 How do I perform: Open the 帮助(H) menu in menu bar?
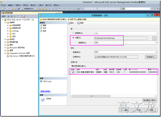pos(56,5)
